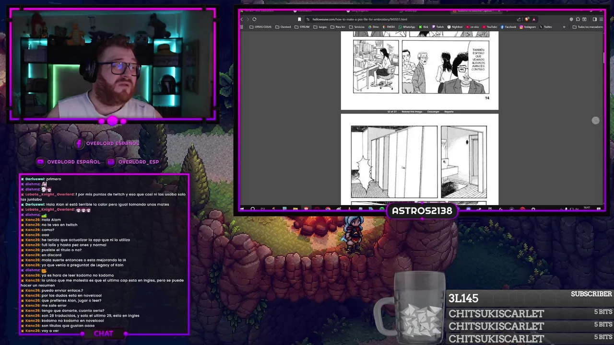Open the Drive bookmark
The height and width of the screenshot is (345, 614).
pos(374,27)
